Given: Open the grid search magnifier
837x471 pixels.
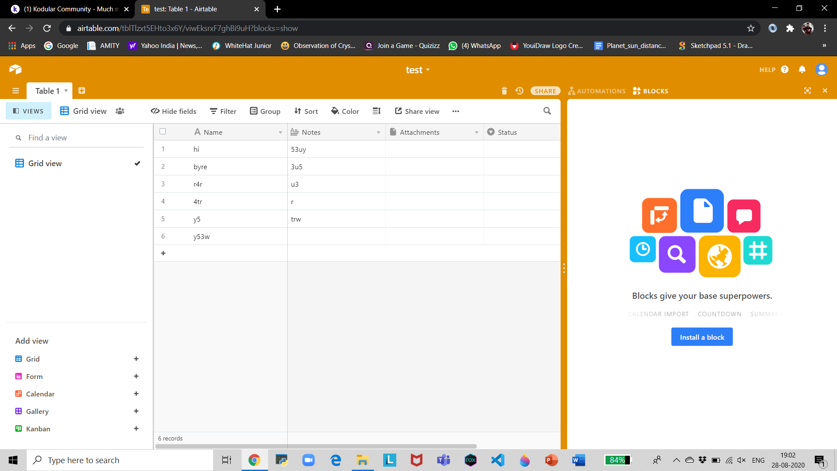Looking at the screenshot, I should [547, 111].
